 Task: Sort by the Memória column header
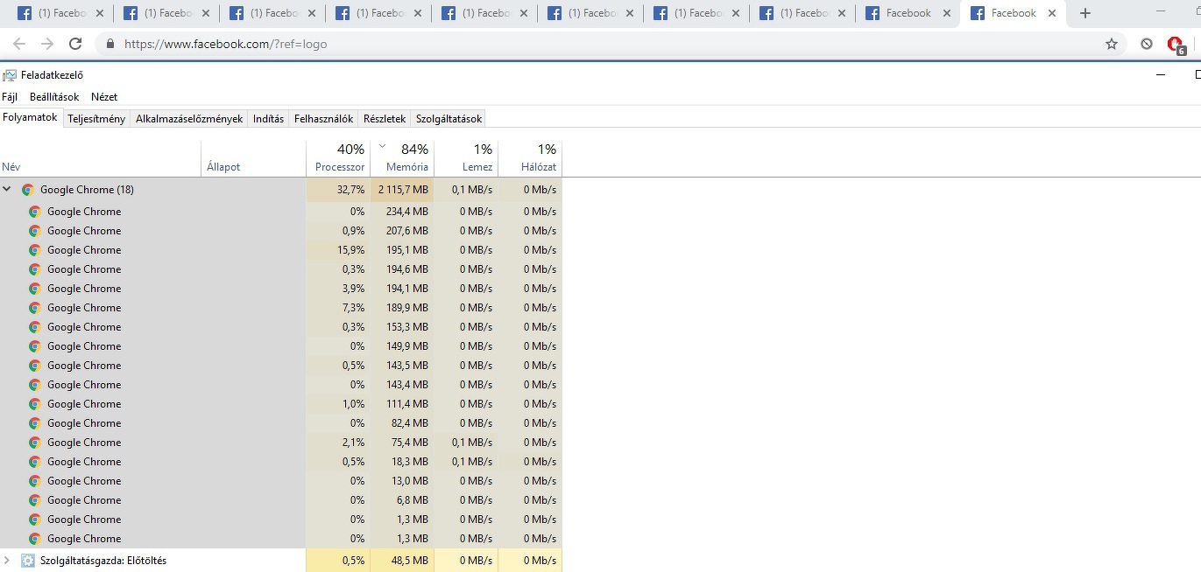pyautogui.click(x=402, y=158)
